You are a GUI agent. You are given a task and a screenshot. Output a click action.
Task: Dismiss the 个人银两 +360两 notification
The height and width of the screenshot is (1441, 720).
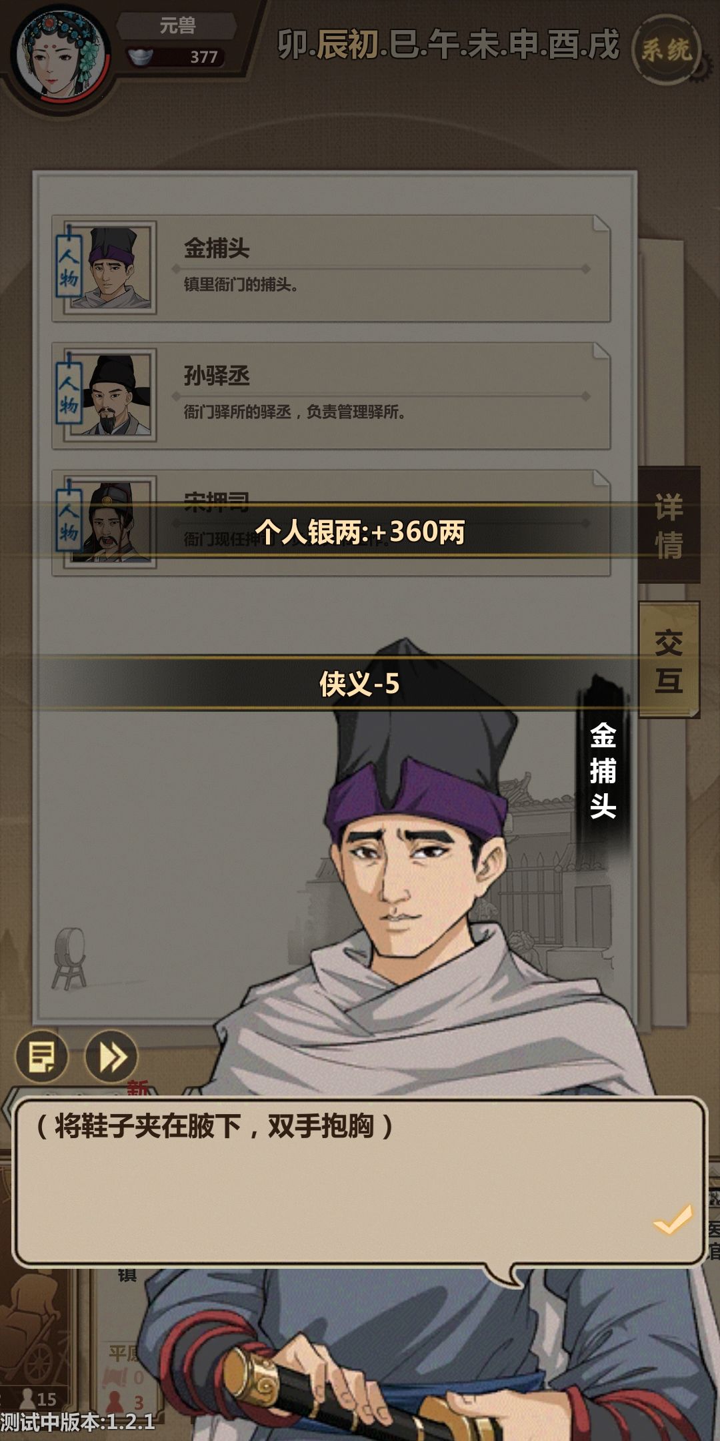360,532
